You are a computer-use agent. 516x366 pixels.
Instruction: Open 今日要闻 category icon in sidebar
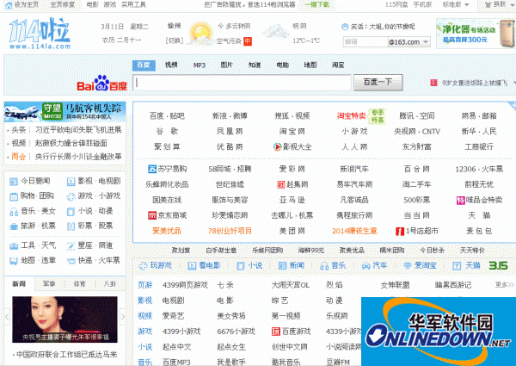tap(14, 181)
